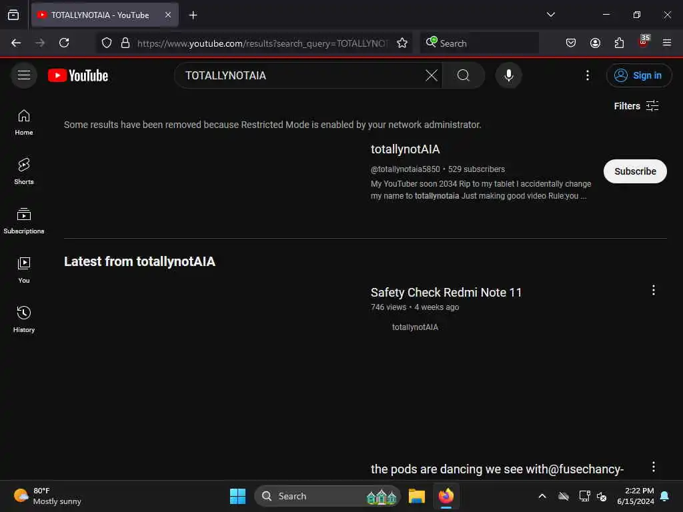Click the extension icon with 35 badge
This screenshot has height=512, width=683.
(644, 42)
